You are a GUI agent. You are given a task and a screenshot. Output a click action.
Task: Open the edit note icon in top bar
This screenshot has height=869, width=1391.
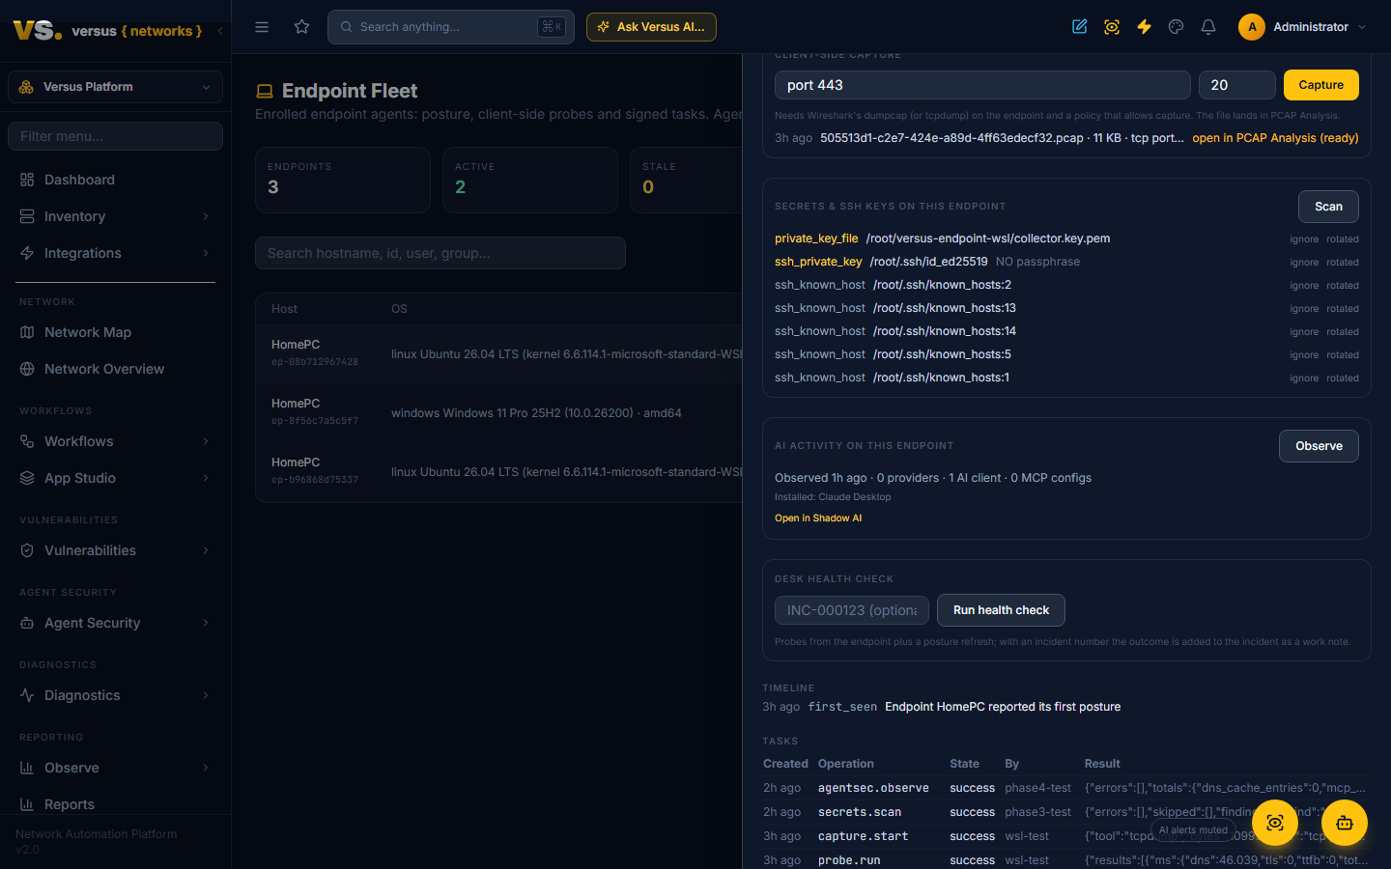(1080, 27)
